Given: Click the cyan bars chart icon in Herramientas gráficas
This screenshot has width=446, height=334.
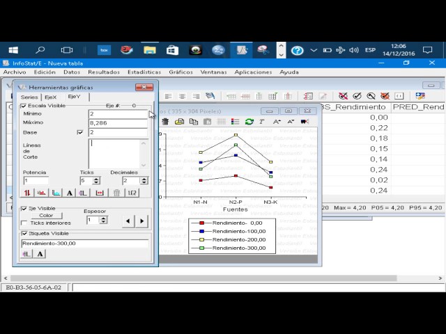Looking at the screenshot, I should coord(56,193).
